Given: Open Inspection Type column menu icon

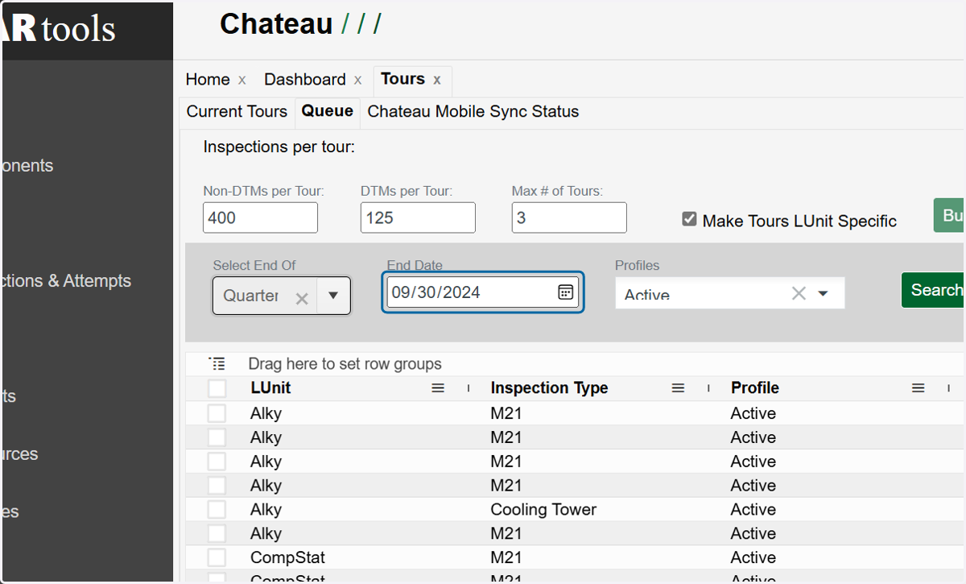Looking at the screenshot, I should (x=679, y=388).
